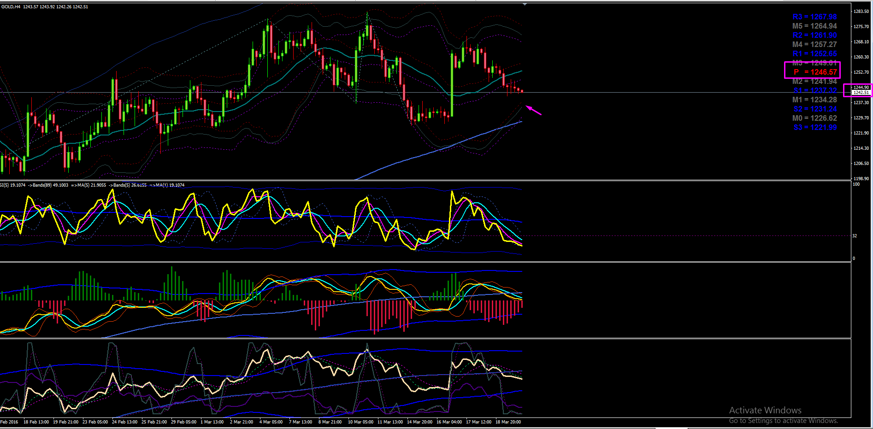Click the 1 Mar 13:00 time label
Screen dimensions: 873x429
point(212,422)
